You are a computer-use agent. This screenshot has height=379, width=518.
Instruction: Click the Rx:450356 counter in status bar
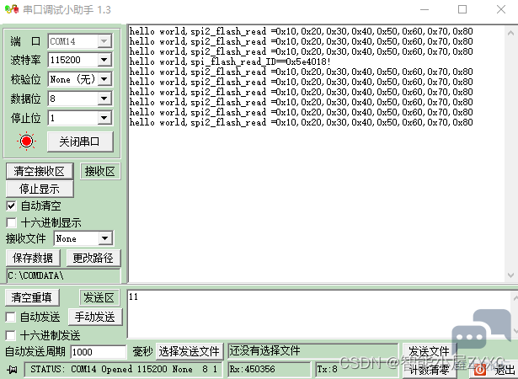click(270, 369)
